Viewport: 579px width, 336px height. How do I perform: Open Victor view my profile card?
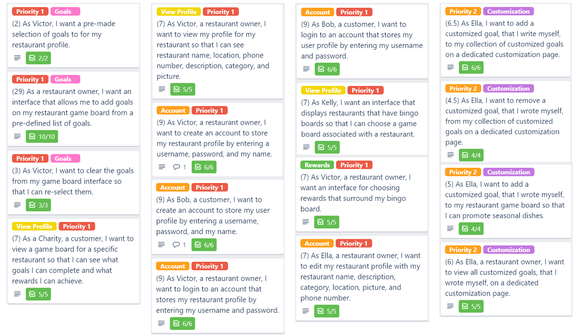pyautogui.click(x=217, y=51)
